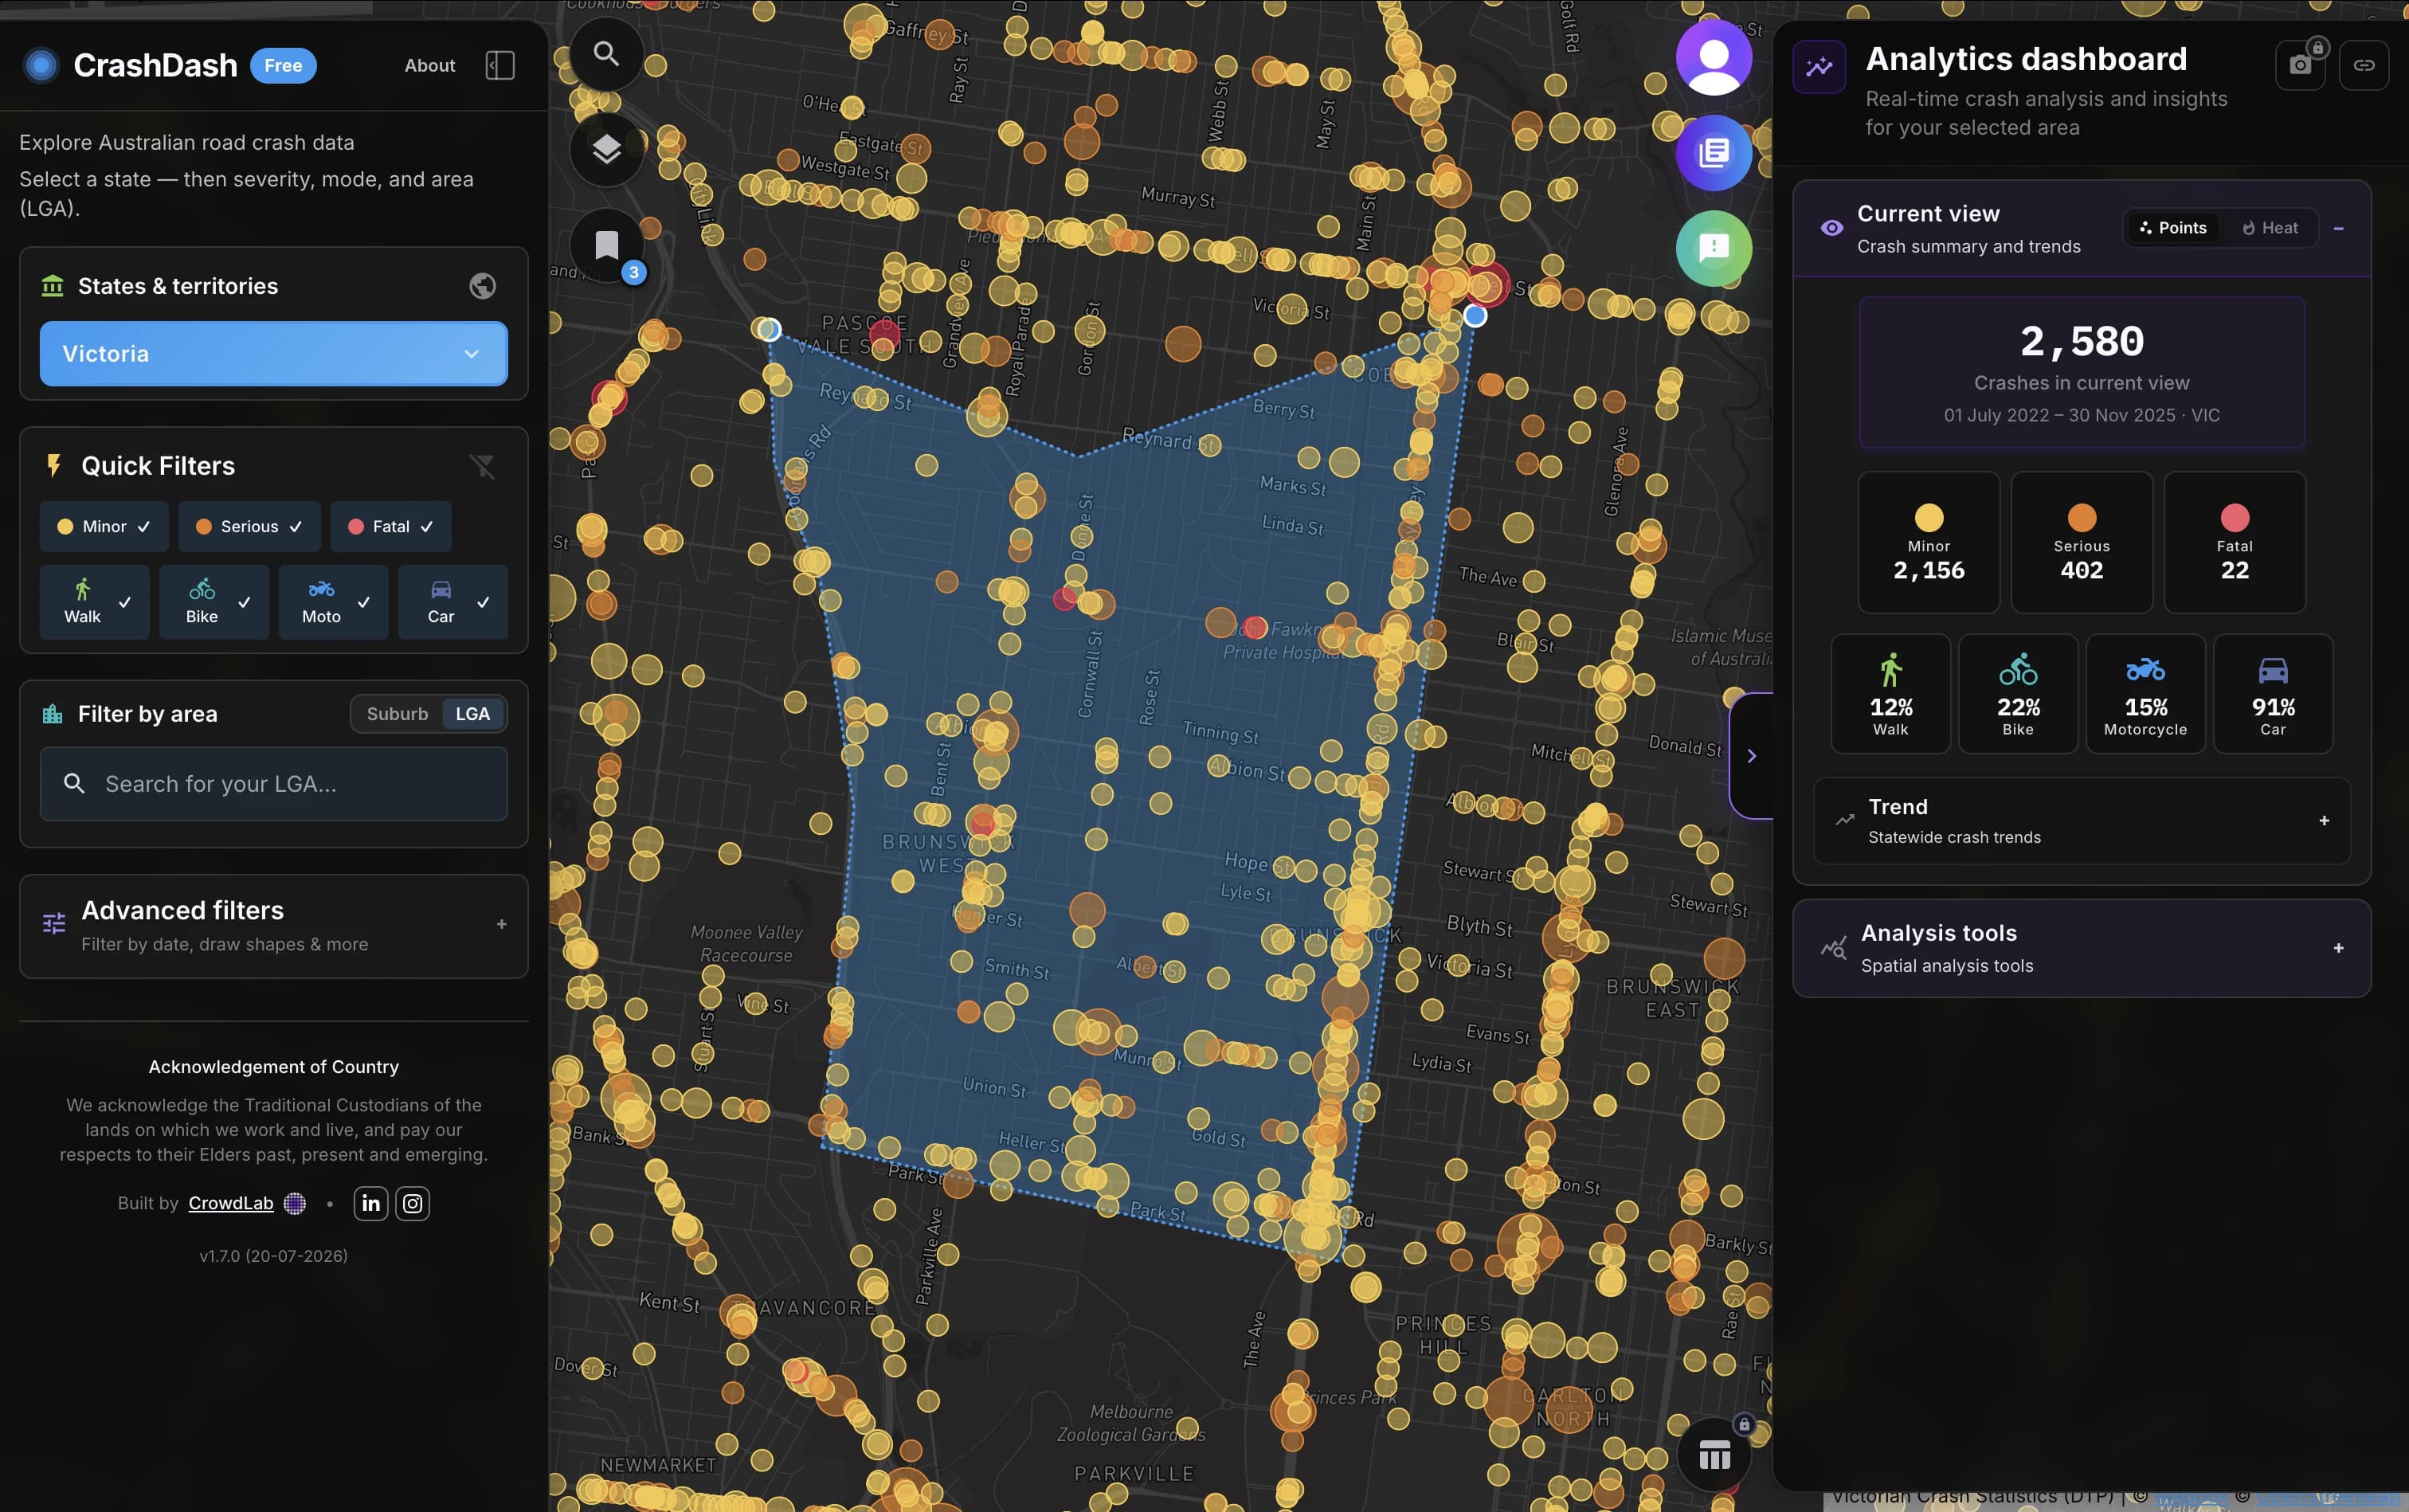Click the Fatal 22 severity card

pos(2235,543)
